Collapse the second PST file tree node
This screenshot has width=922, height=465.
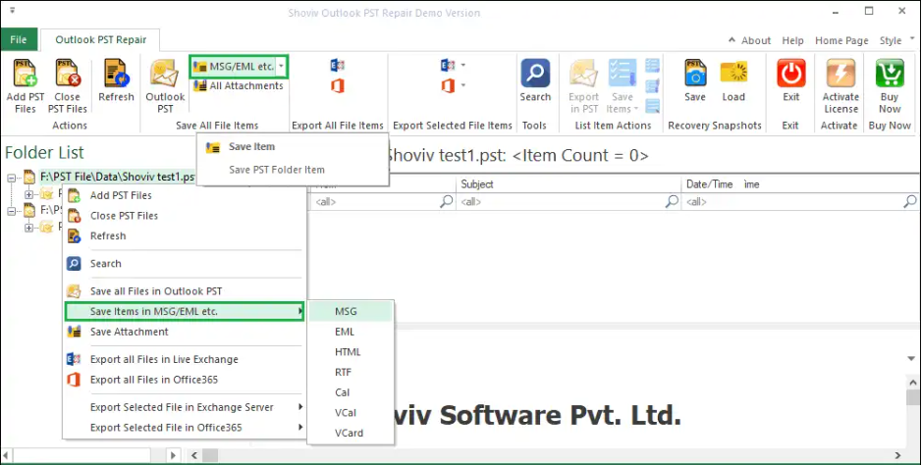coord(12,210)
